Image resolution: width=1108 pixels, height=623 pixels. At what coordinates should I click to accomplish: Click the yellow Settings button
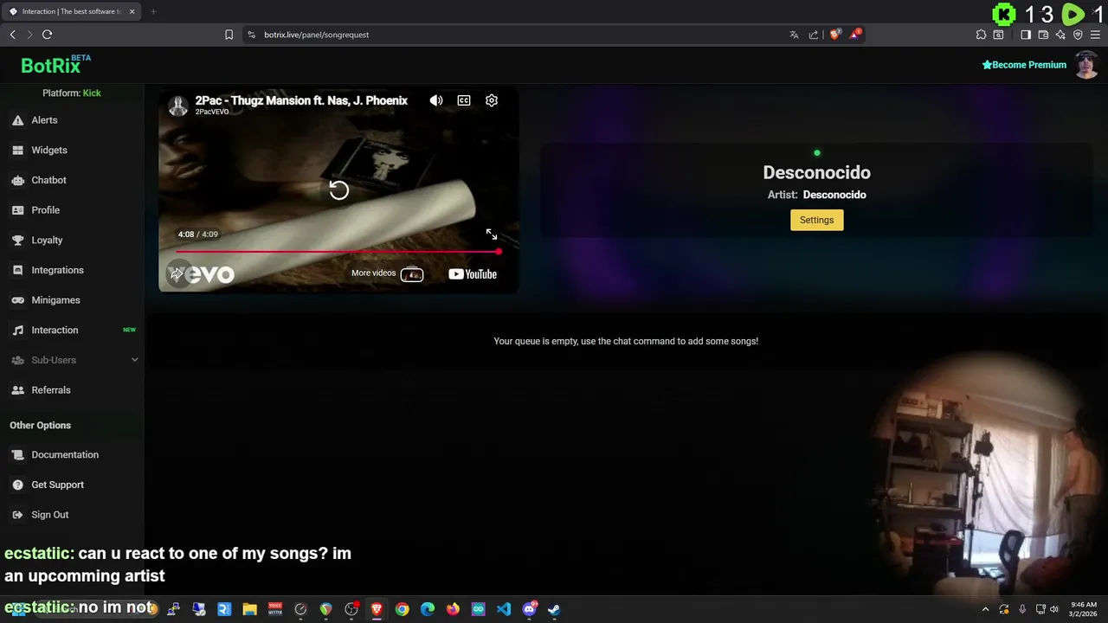click(x=816, y=220)
